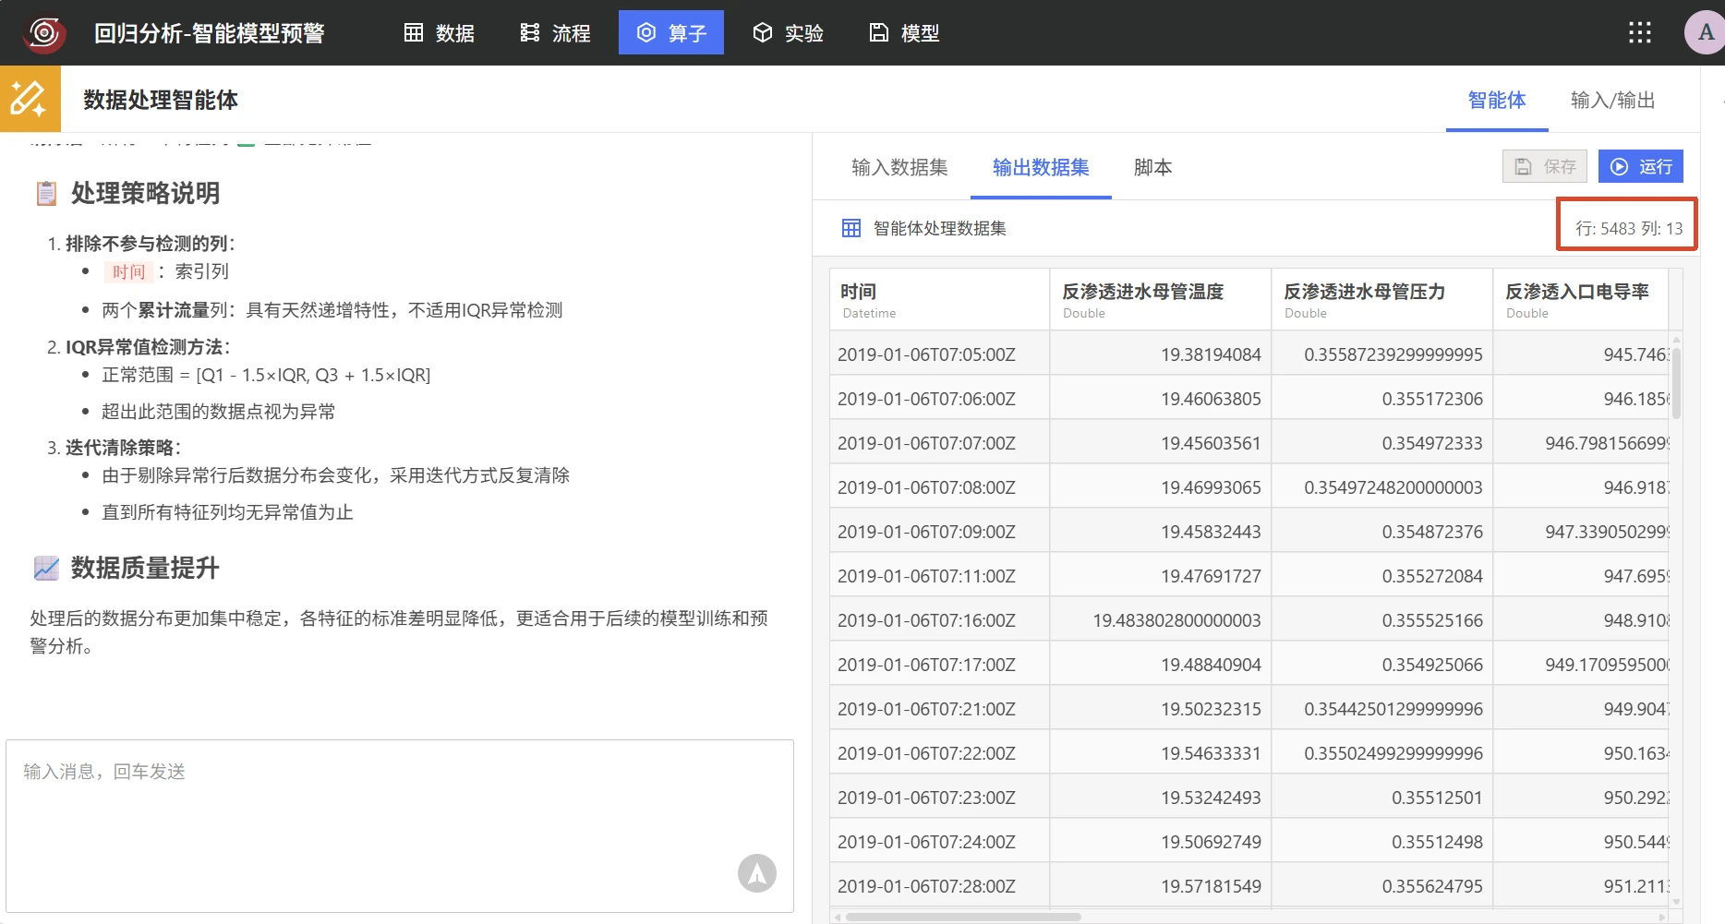Click the 回归分析-智能模型预警 title
The image size is (1725, 924).
point(210,33)
